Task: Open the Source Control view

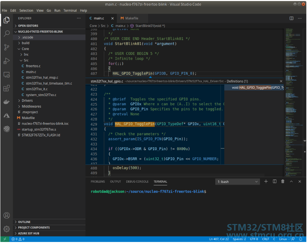Action: (7, 47)
